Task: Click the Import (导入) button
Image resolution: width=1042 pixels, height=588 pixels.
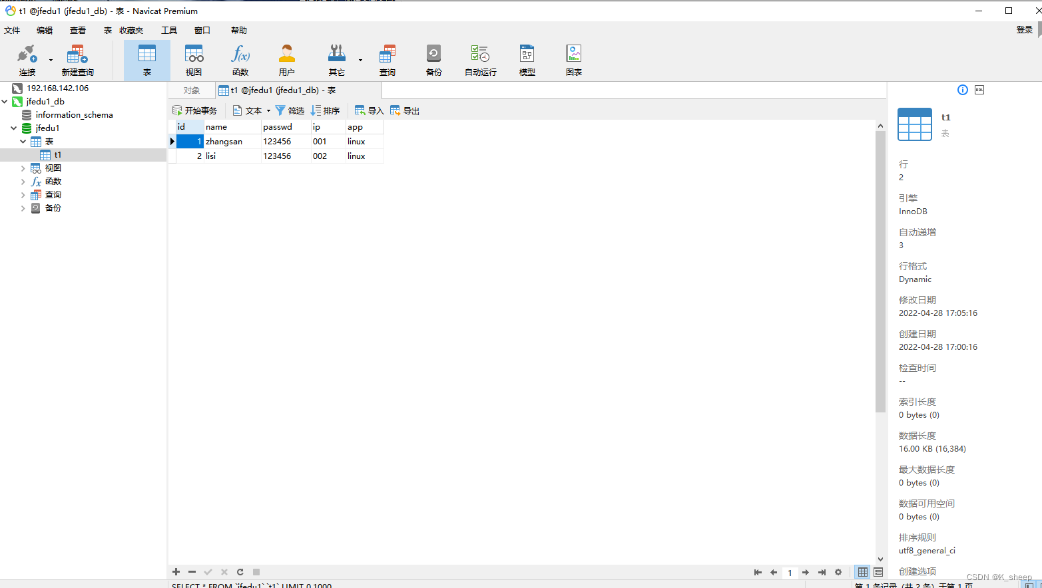Action: pyautogui.click(x=370, y=111)
